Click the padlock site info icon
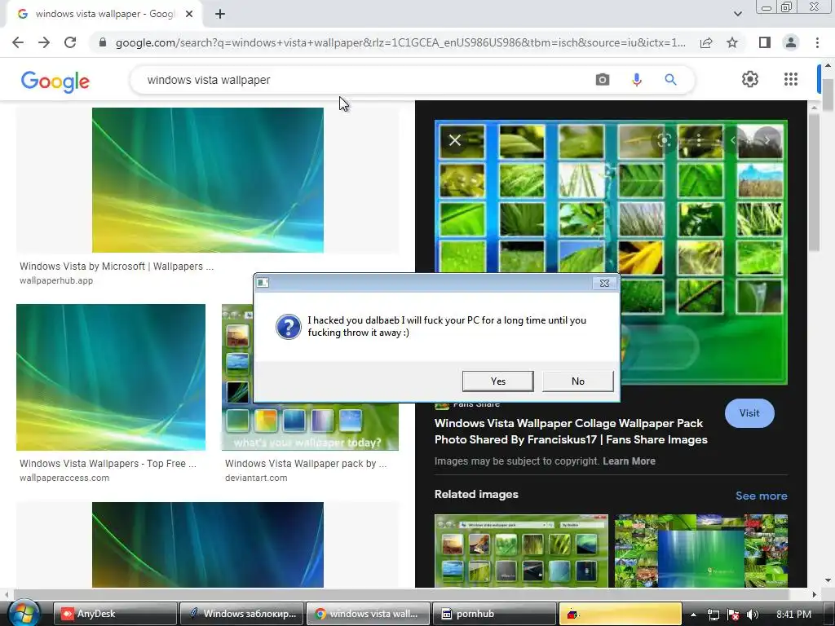835x626 pixels. [x=103, y=42]
